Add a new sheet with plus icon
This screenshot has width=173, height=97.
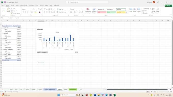81,89
